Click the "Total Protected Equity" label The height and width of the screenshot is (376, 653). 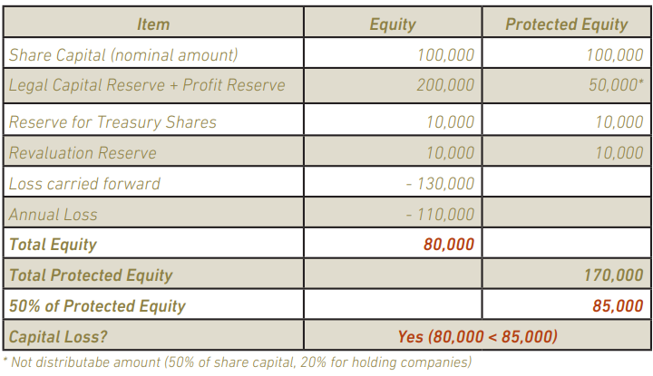90,275
